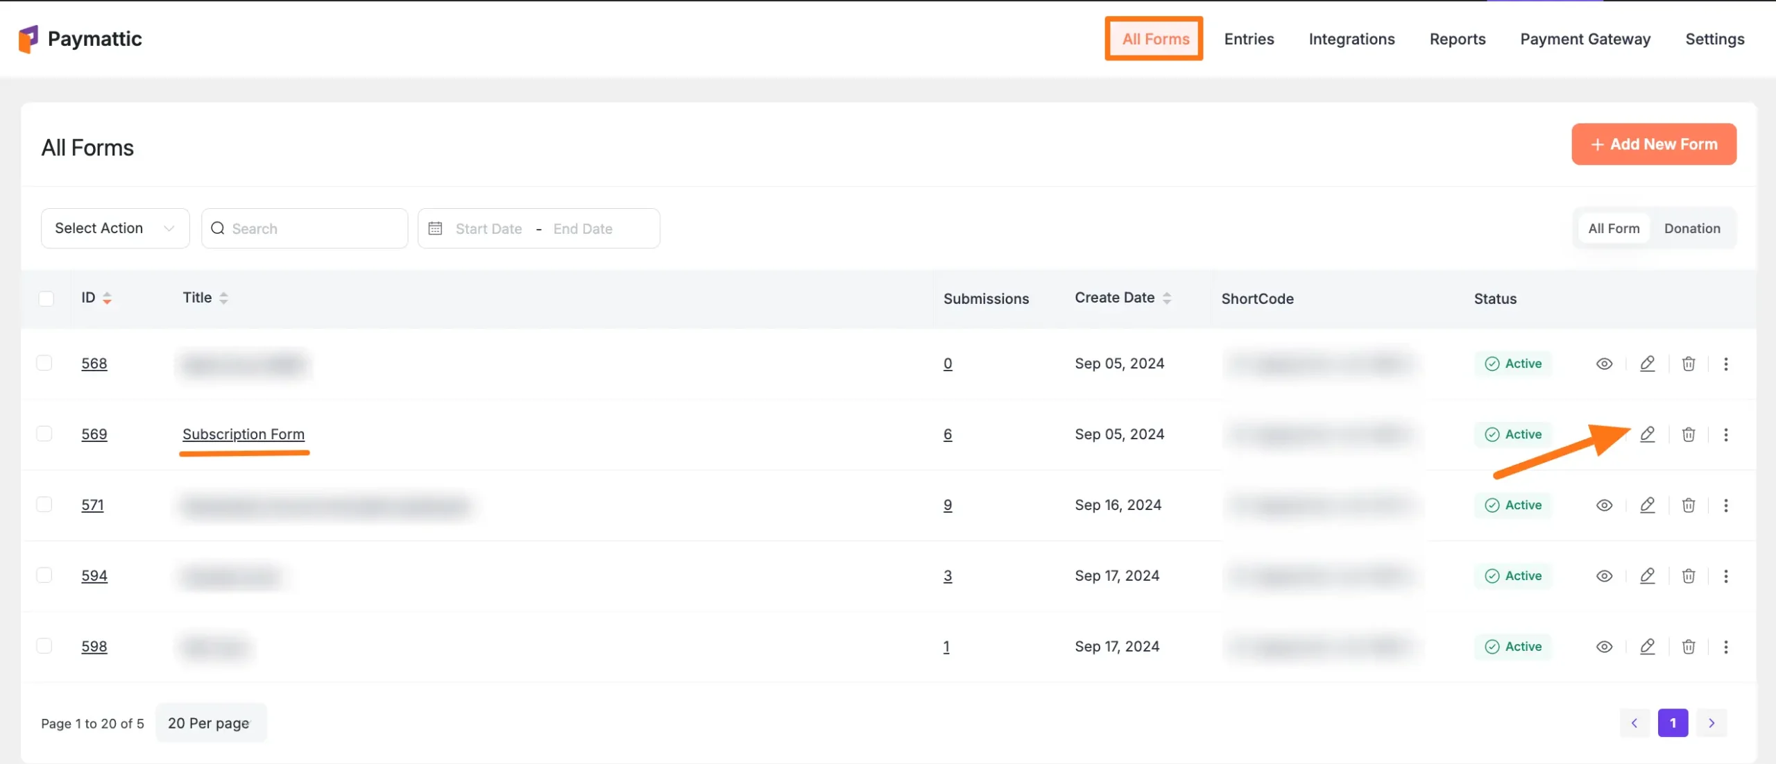Preview form 598 with eye icon
1776x764 pixels.
click(1604, 647)
